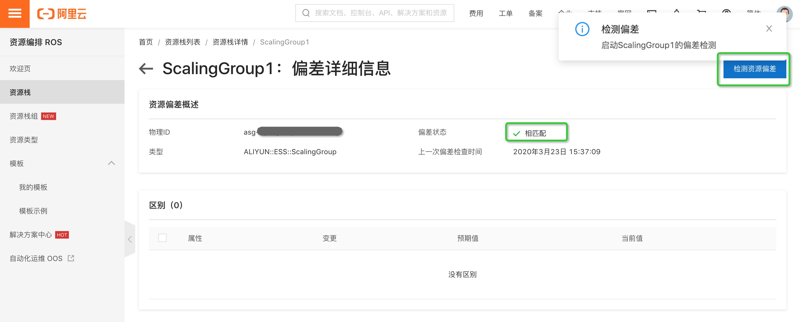Navigate to 资源栈详情 breadcrumb
Image resolution: width=800 pixels, height=322 pixels.
(x=230, y=42)
